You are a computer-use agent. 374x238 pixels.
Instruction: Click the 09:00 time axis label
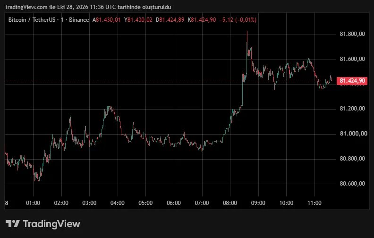coord(258,203)
